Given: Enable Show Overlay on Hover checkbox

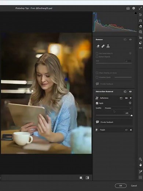Looking at the screenshot, I should [x=97, y=73].
